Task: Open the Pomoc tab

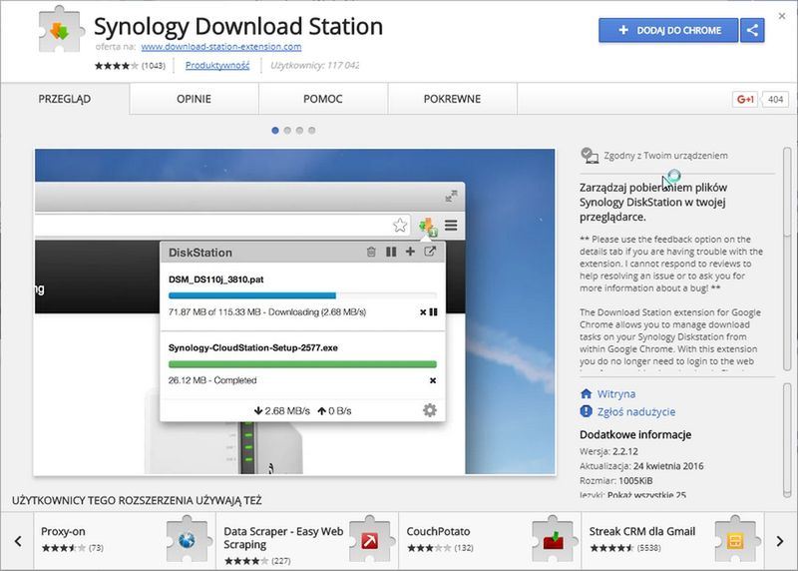Action: (x=323, y=99)
